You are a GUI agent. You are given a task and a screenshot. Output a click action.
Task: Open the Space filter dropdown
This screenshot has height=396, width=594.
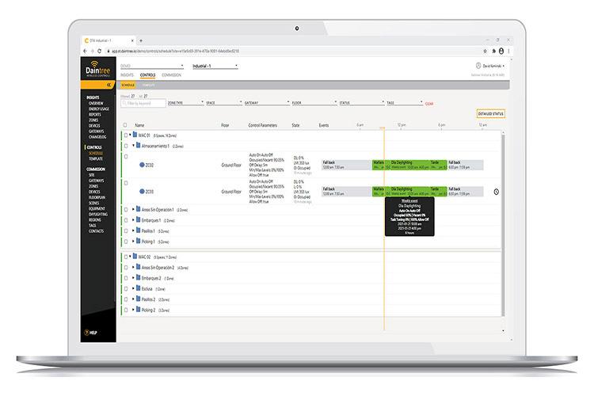point(224,103)
